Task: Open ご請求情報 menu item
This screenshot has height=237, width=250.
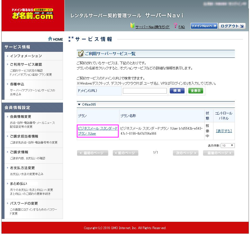Action: [x=19, y=152]
